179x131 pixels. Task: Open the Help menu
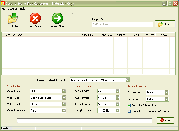coord(23,9)
